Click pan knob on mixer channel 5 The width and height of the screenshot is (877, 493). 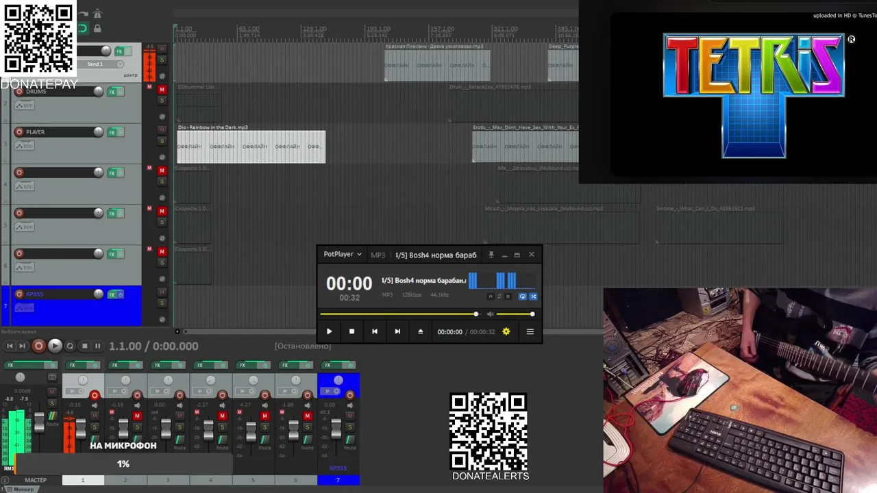click(254, 381)
